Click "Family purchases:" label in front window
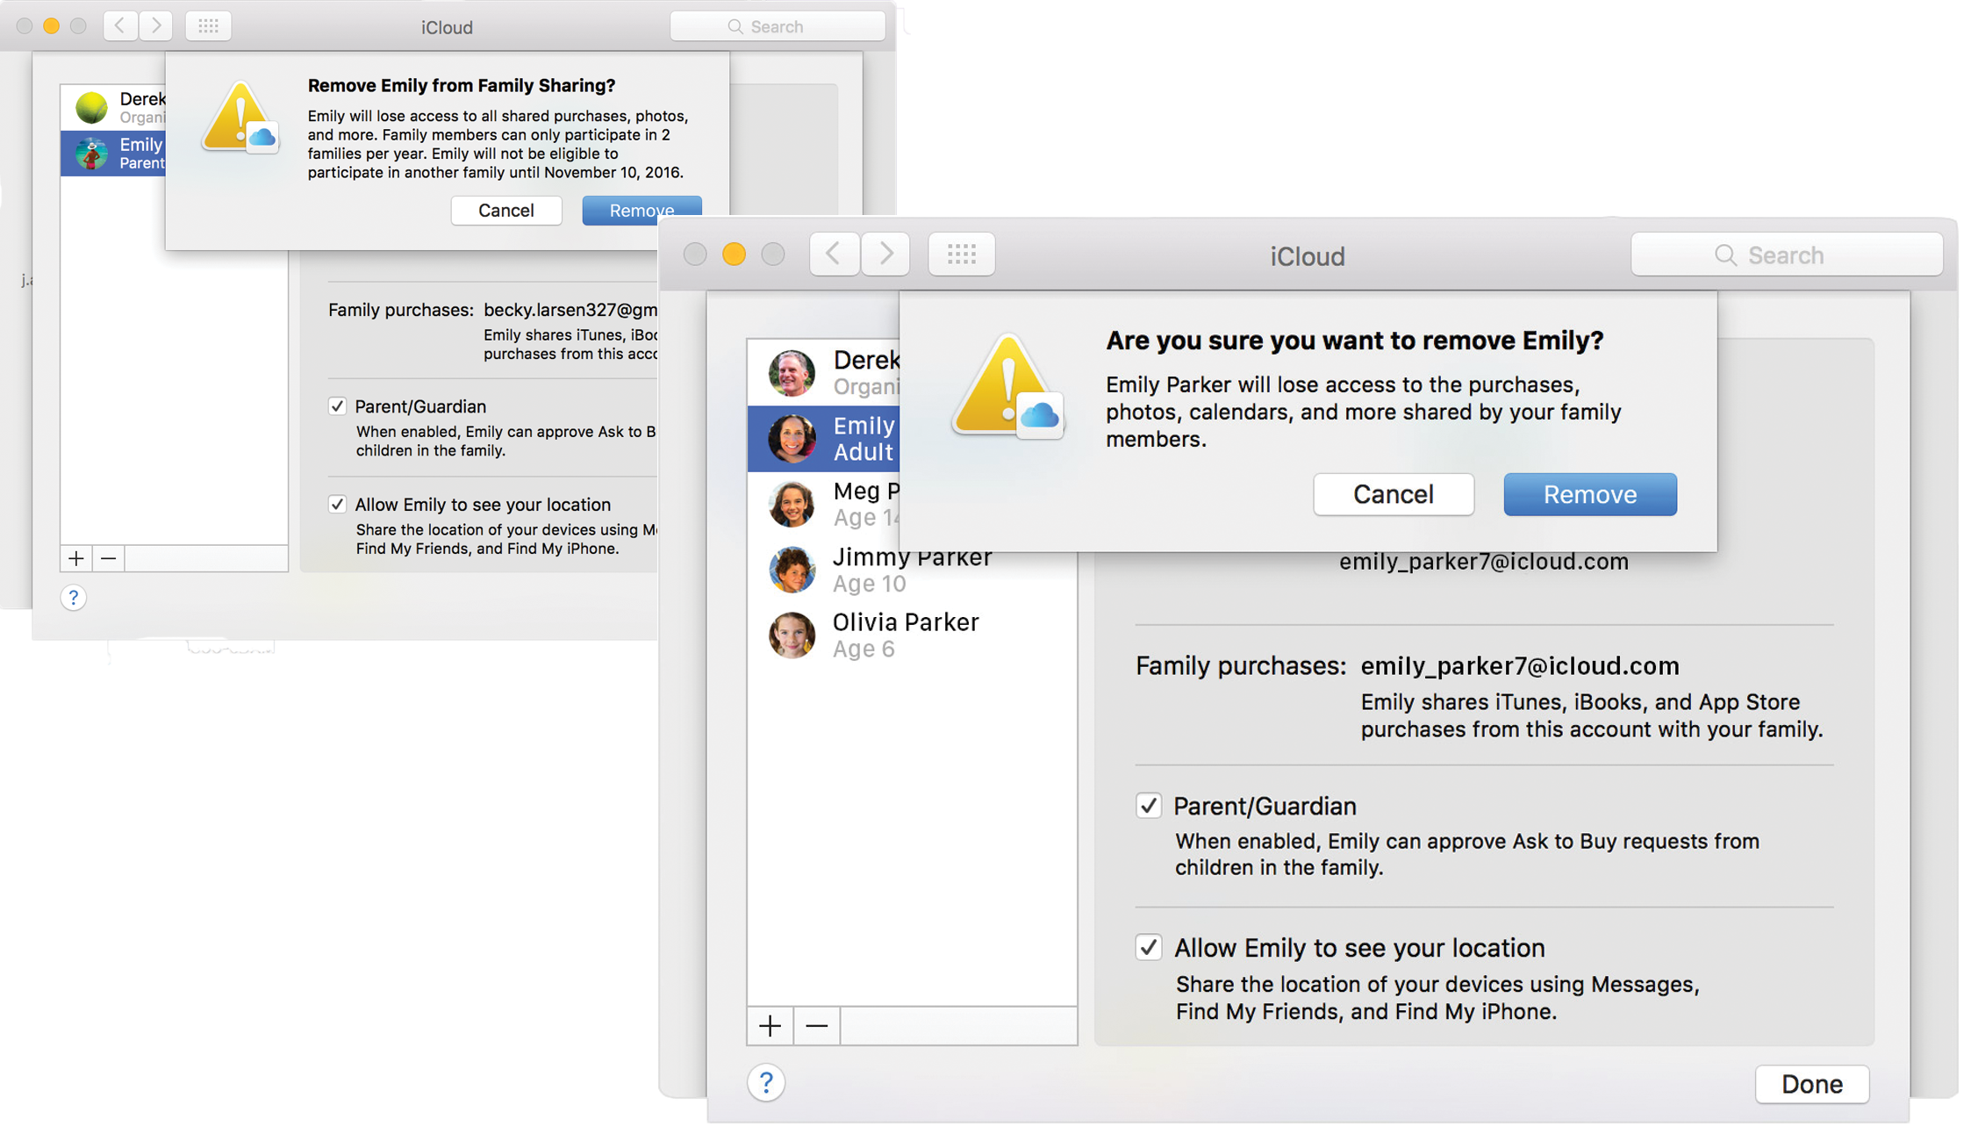The height and width of the screenshot is (1134, 1971). (x=1240, y=666)
